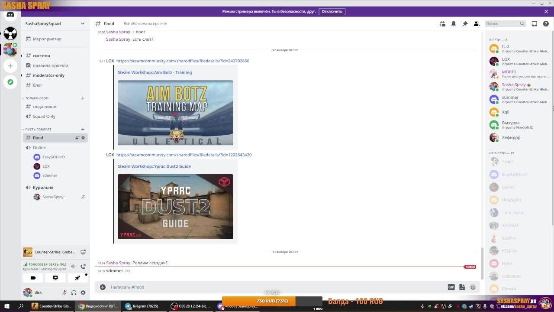Open Yprac Dust2 steamcommunity link
Image resolution: width=554 pixels, height=312 pixels.
tap(184, 155)
